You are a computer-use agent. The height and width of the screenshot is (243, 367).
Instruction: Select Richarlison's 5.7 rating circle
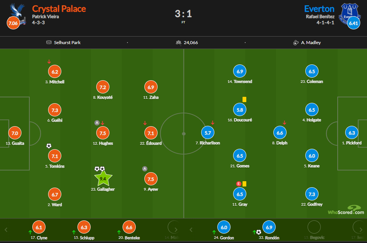coord(208,133)
